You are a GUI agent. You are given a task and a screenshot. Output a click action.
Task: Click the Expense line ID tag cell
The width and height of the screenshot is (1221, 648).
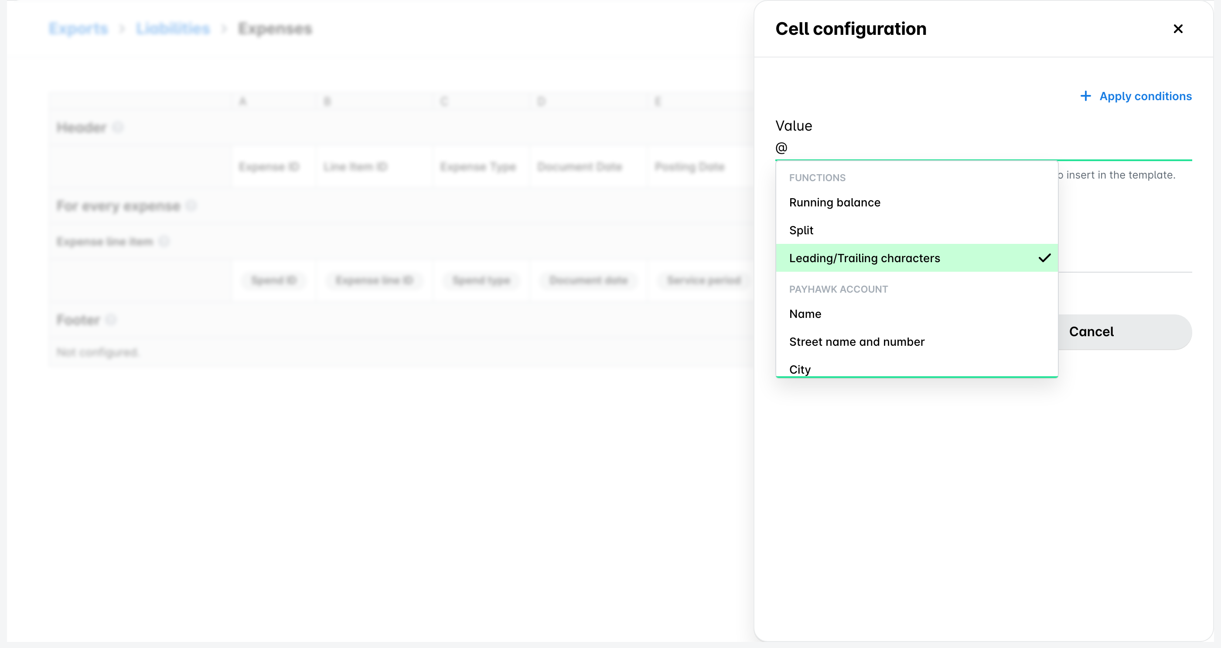pos(374,280)
